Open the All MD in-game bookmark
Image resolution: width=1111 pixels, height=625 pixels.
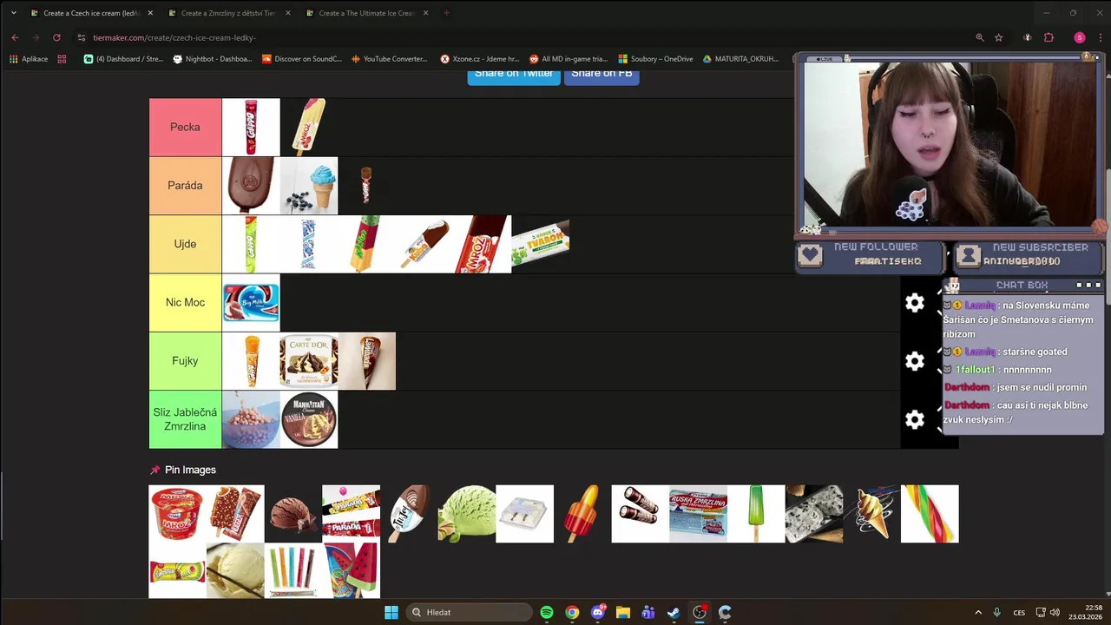(x=569, y=59)
